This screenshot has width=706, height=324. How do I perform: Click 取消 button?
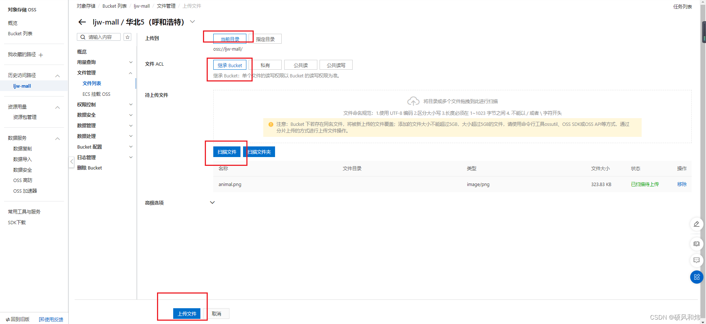pyautogui.click(x=216, y=314)
